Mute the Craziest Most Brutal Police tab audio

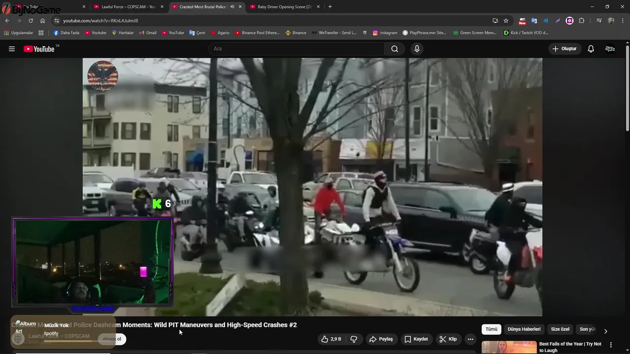click(232, 7)
